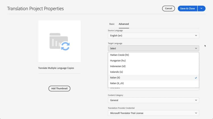Viewport: 213px width, 119px height.
Task: Expand the Source Language dropdown
Action: tap(153, 36)
